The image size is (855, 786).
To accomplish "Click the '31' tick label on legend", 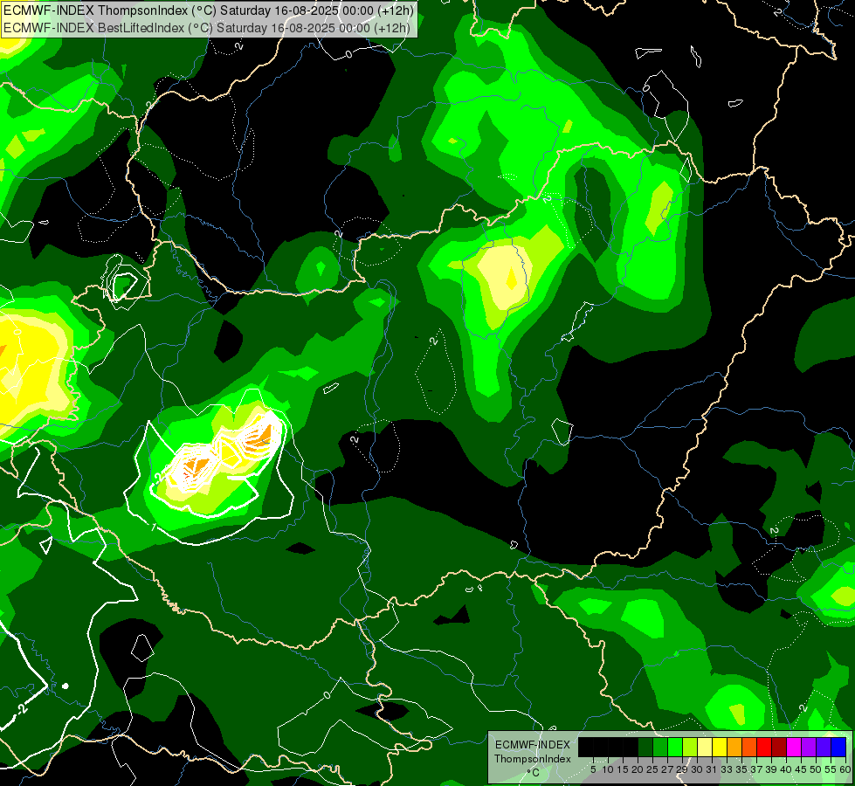I will pos(712,769).
